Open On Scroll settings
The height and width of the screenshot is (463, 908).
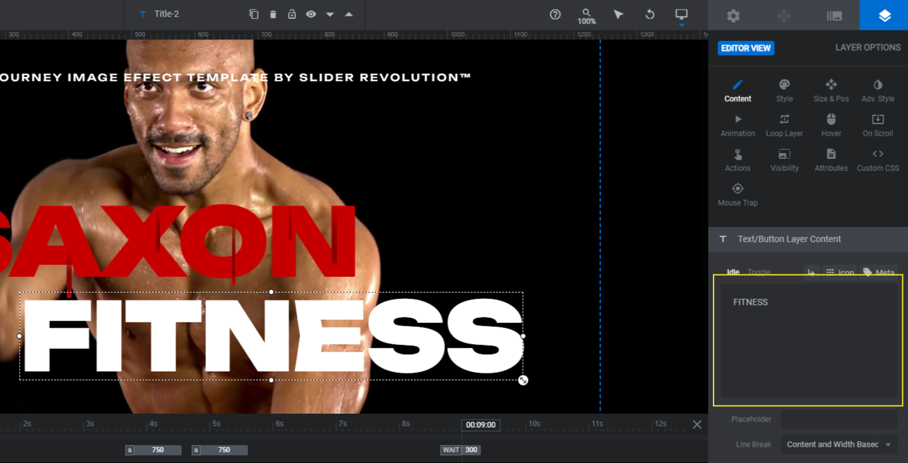pos(878,126)
